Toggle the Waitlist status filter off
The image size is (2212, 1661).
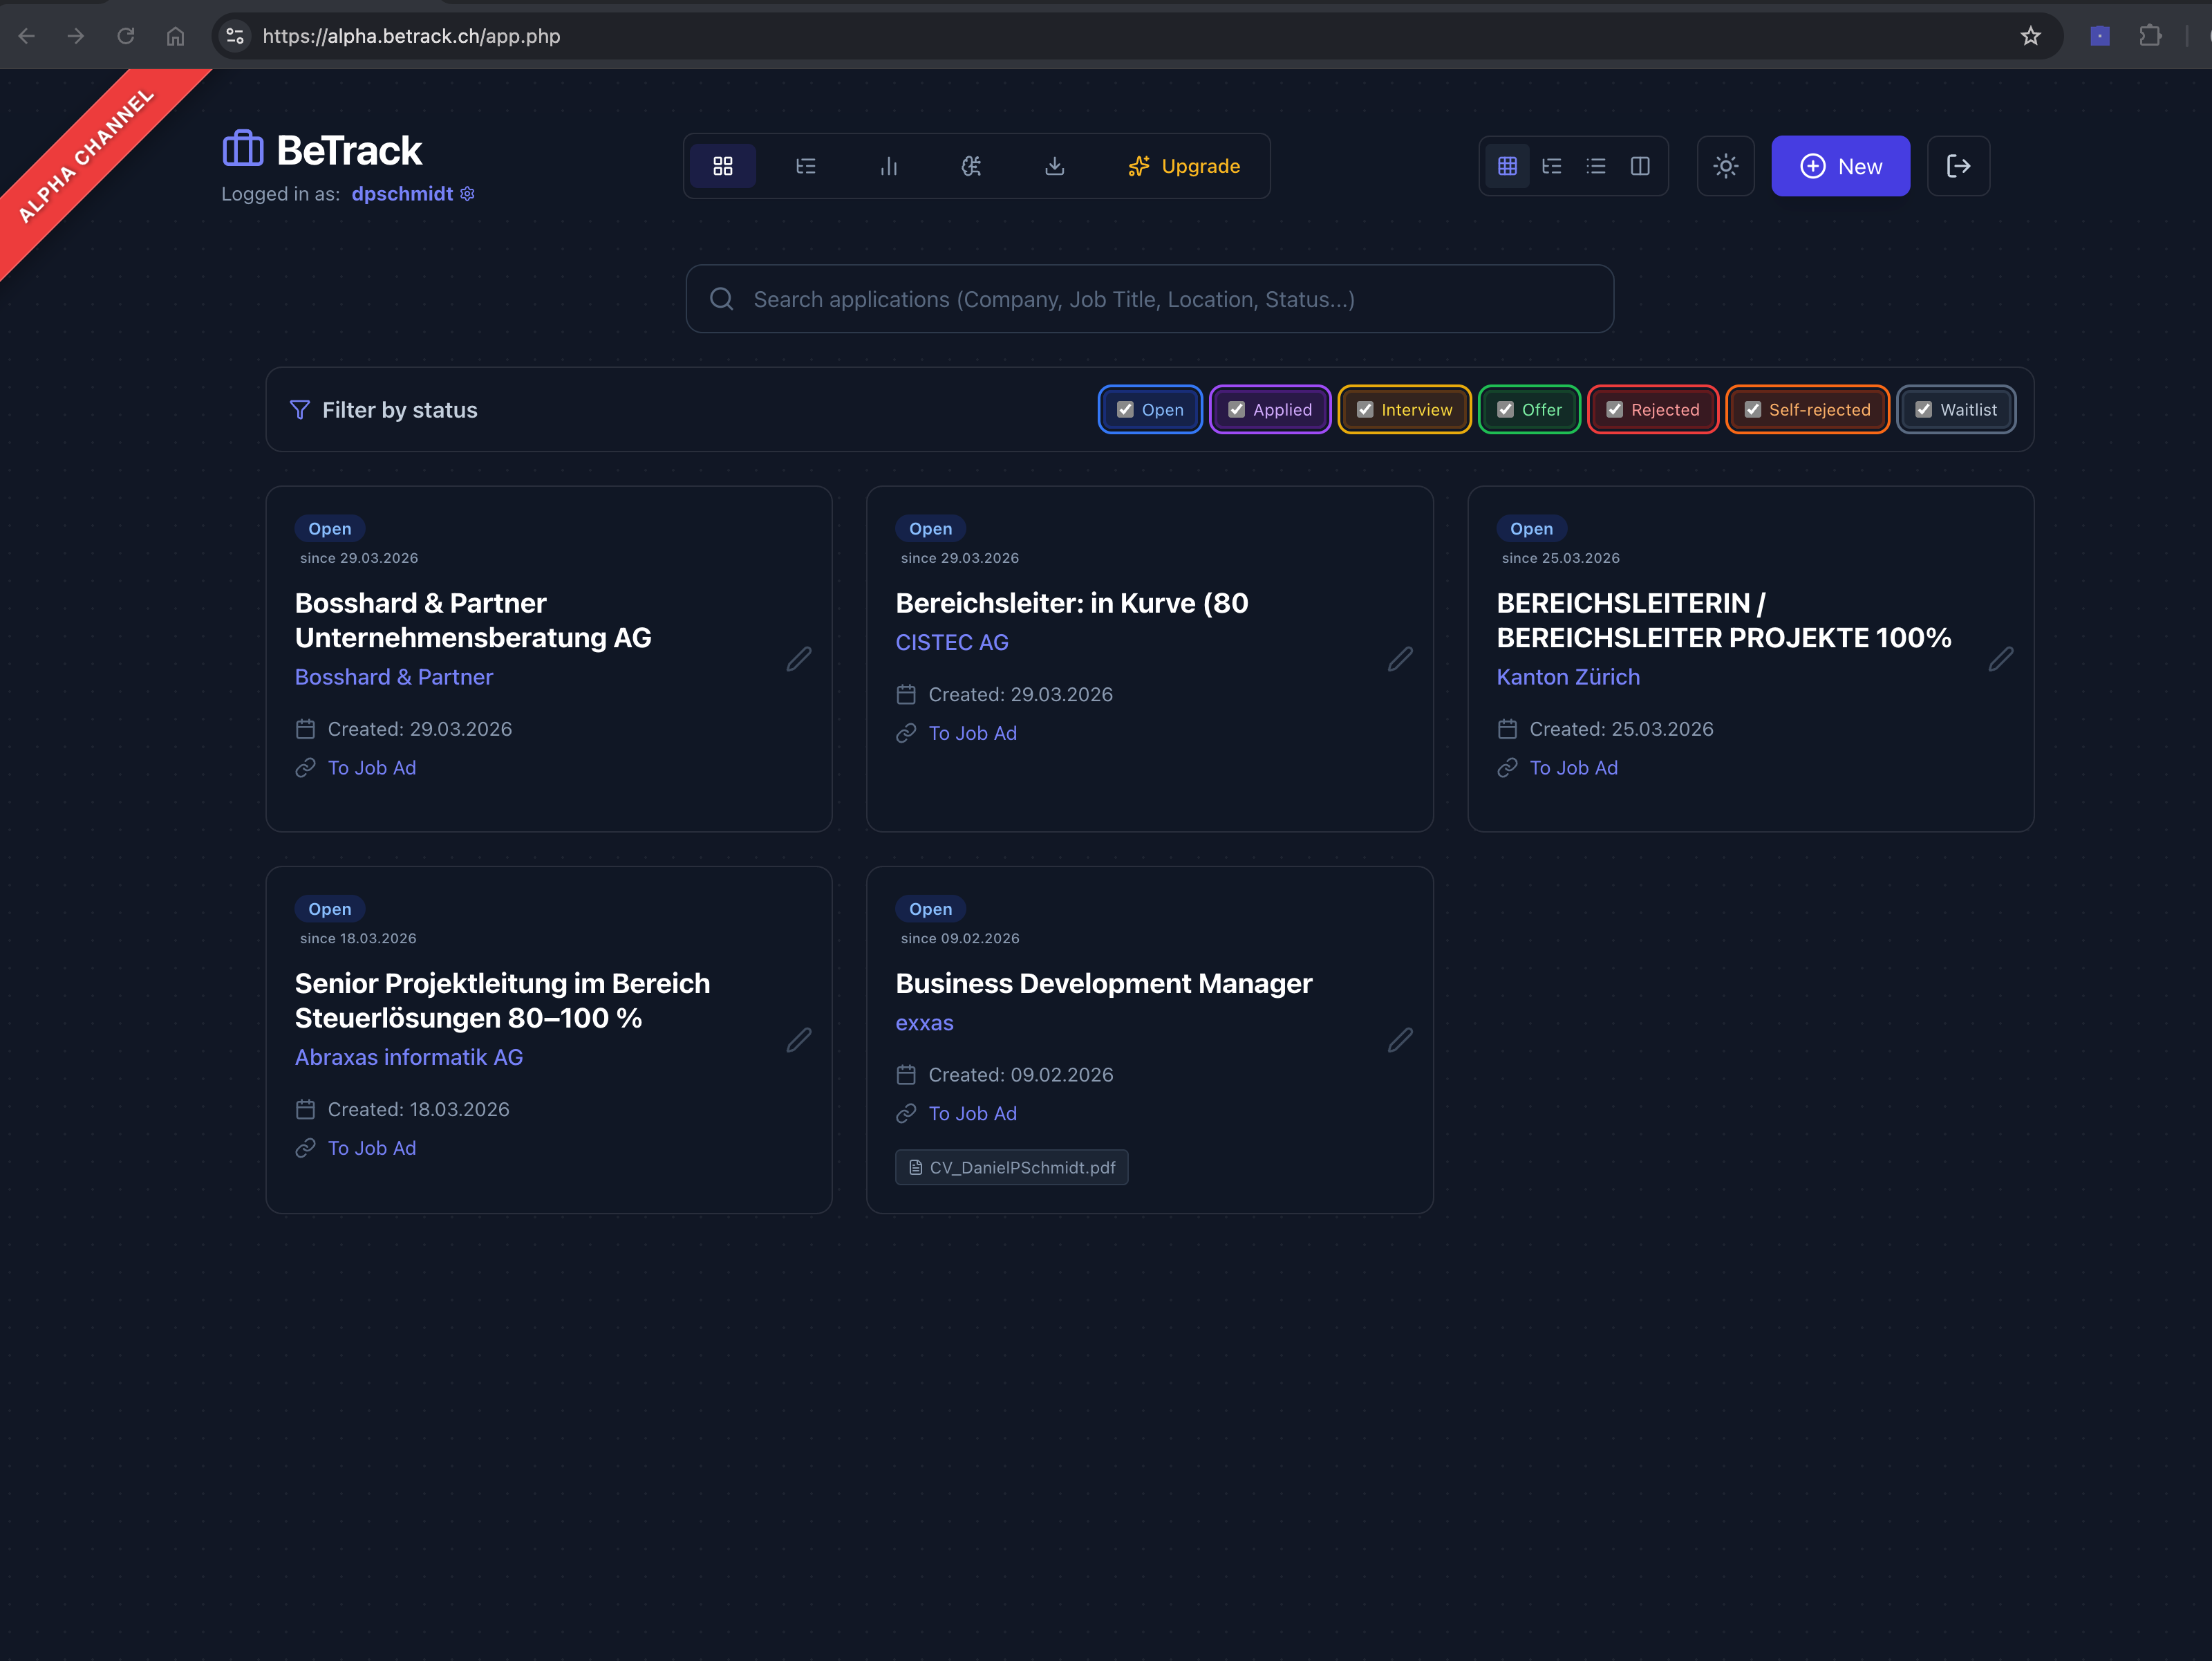point(1923,409)
